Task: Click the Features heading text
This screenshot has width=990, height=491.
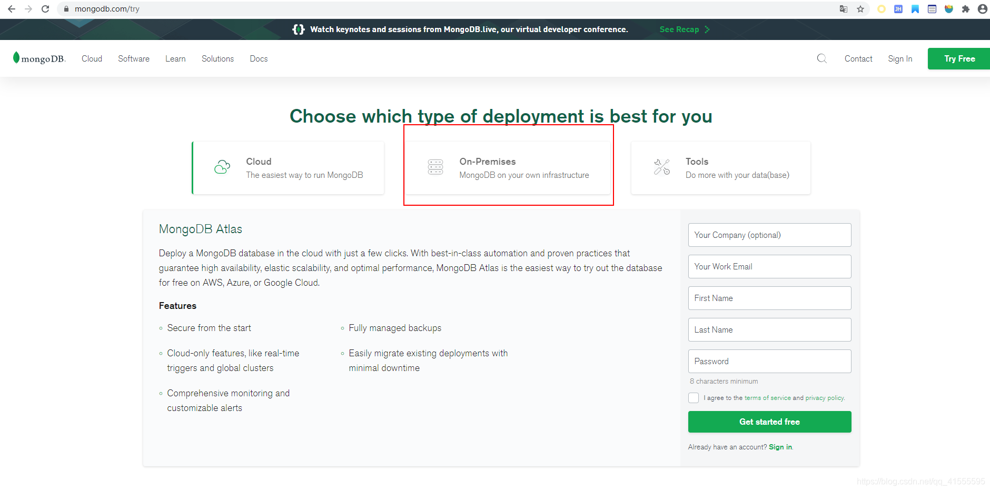Action: (177, 306)
